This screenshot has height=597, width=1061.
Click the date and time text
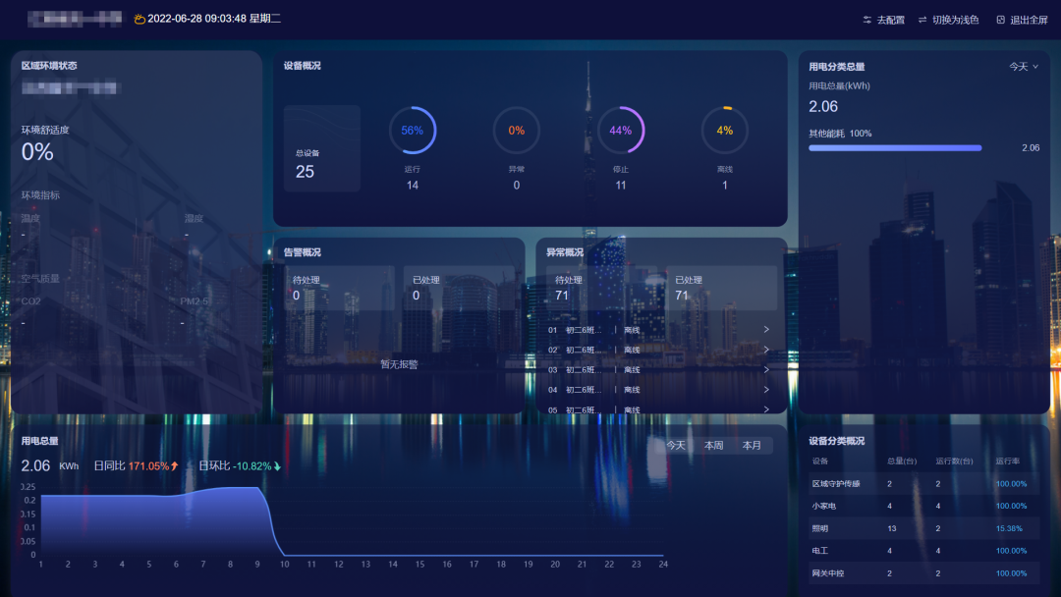coord(214,19)
